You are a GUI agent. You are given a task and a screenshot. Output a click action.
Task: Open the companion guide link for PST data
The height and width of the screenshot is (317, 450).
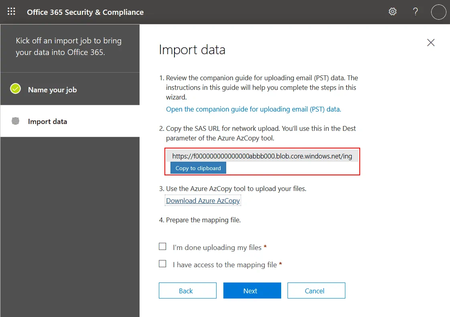pyautogui.click(x=253, y=109)
